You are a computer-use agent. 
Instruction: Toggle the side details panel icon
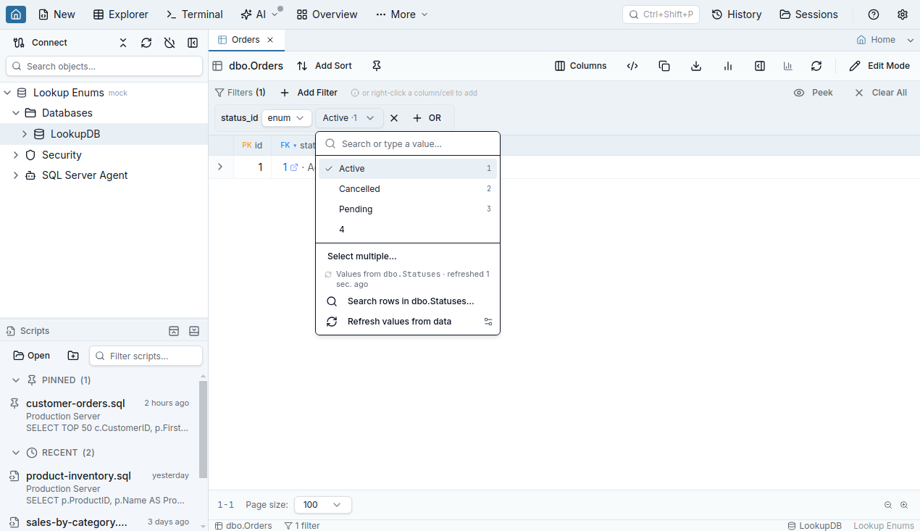click(760, 66)
